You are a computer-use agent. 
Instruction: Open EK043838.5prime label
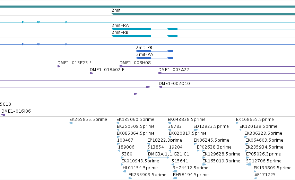point(186,120)
